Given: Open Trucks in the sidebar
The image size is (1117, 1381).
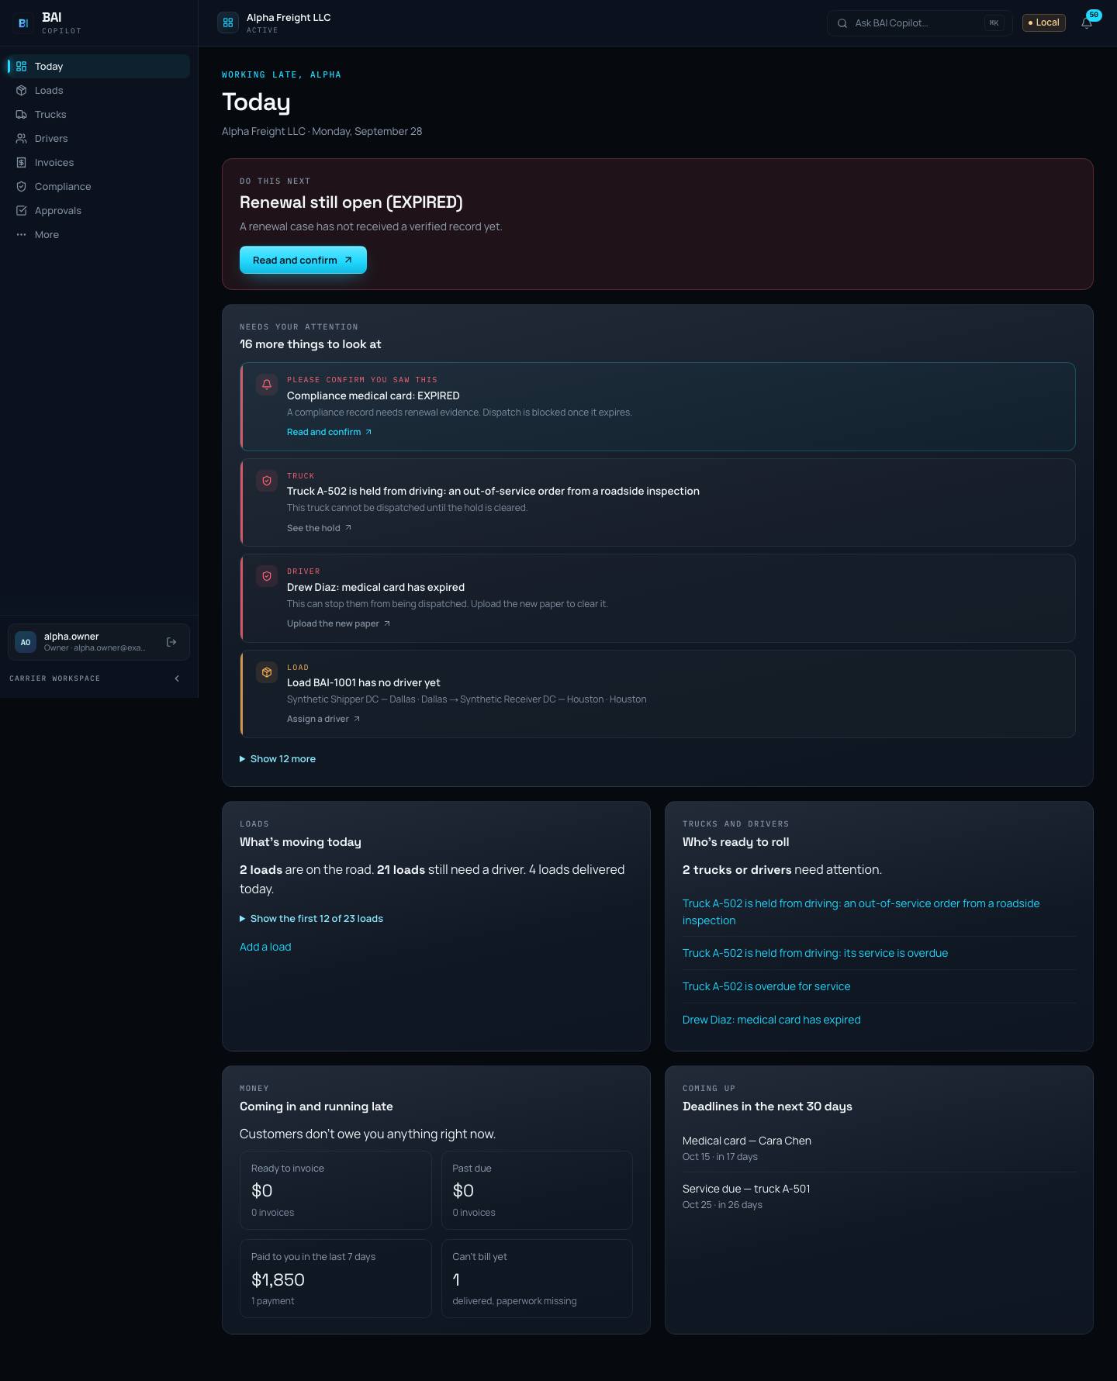Looking at the screenshot, I should click(x=97, y=115).
